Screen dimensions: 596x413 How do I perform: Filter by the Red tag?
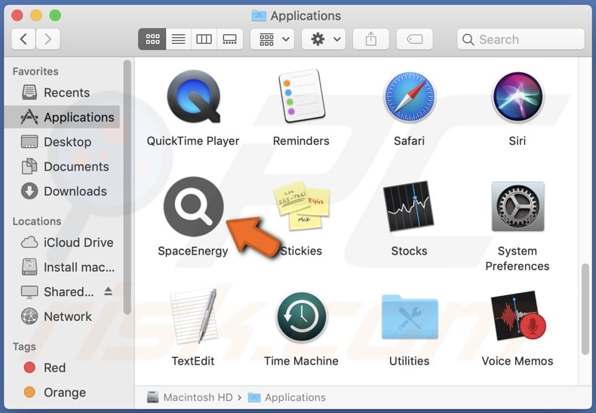tap(63, 368)
